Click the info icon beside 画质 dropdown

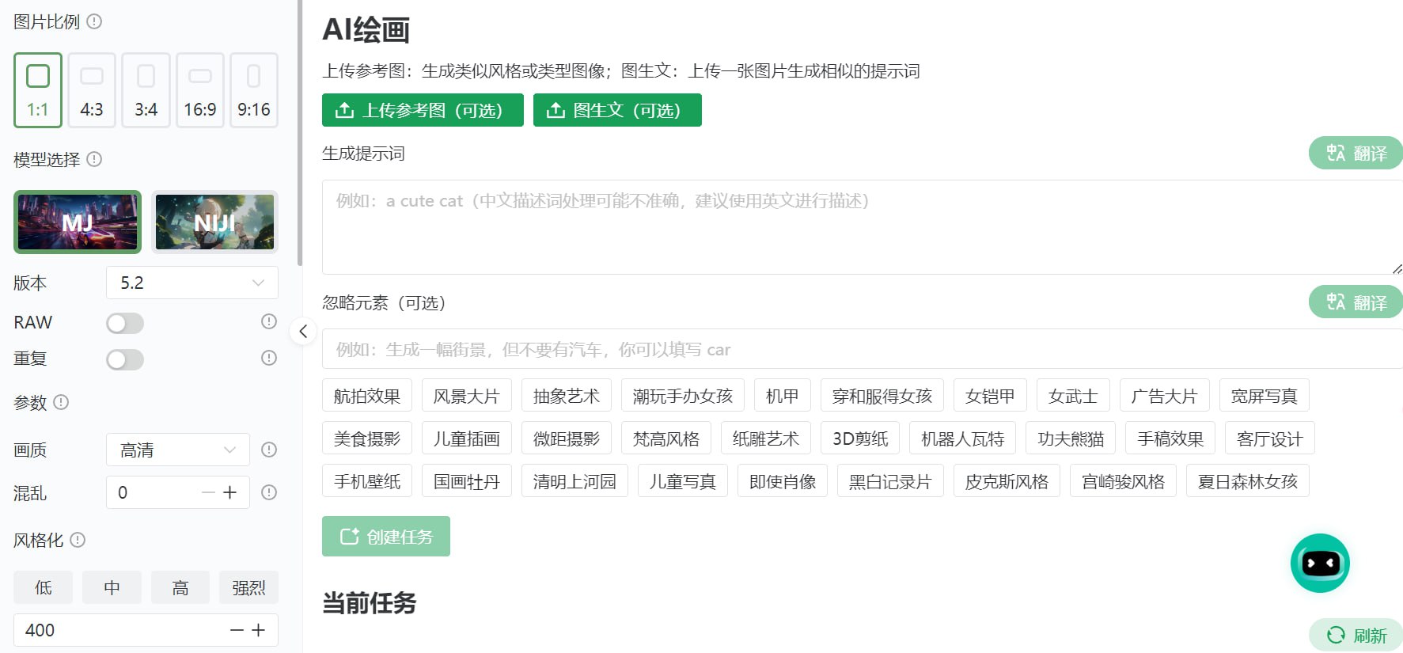pos(269,450)
